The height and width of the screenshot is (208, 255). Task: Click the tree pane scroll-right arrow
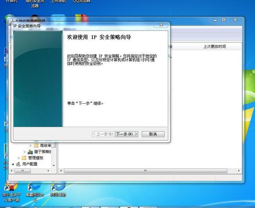pos(48,171)
